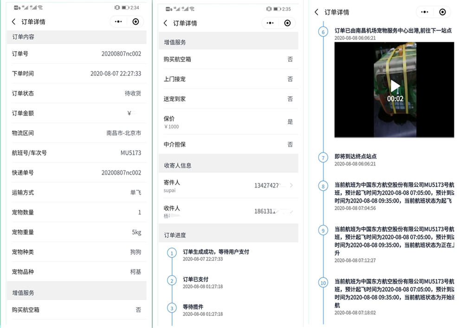The image size is (459, 328).
Task: Open three-dot menu in middle screen header
Action: coord(271,23)
